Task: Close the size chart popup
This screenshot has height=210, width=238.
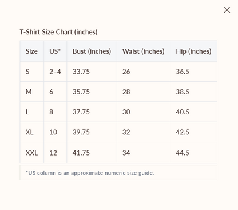Action: 227,10
